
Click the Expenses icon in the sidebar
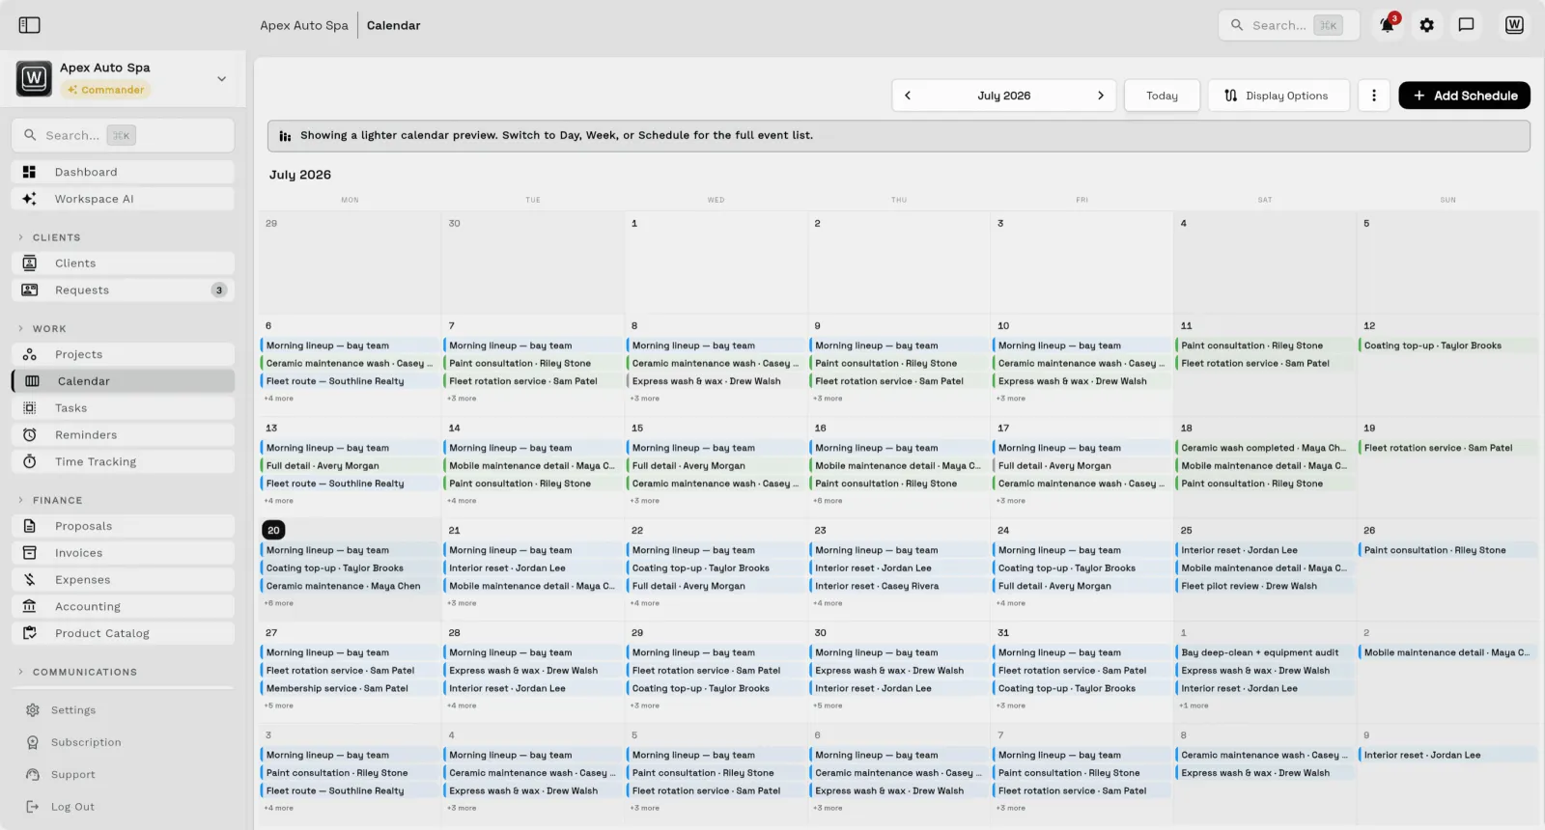click(x=30, y=580)
